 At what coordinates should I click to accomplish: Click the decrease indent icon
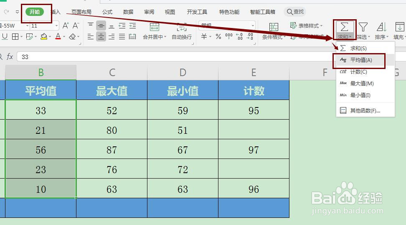(122, 26)
